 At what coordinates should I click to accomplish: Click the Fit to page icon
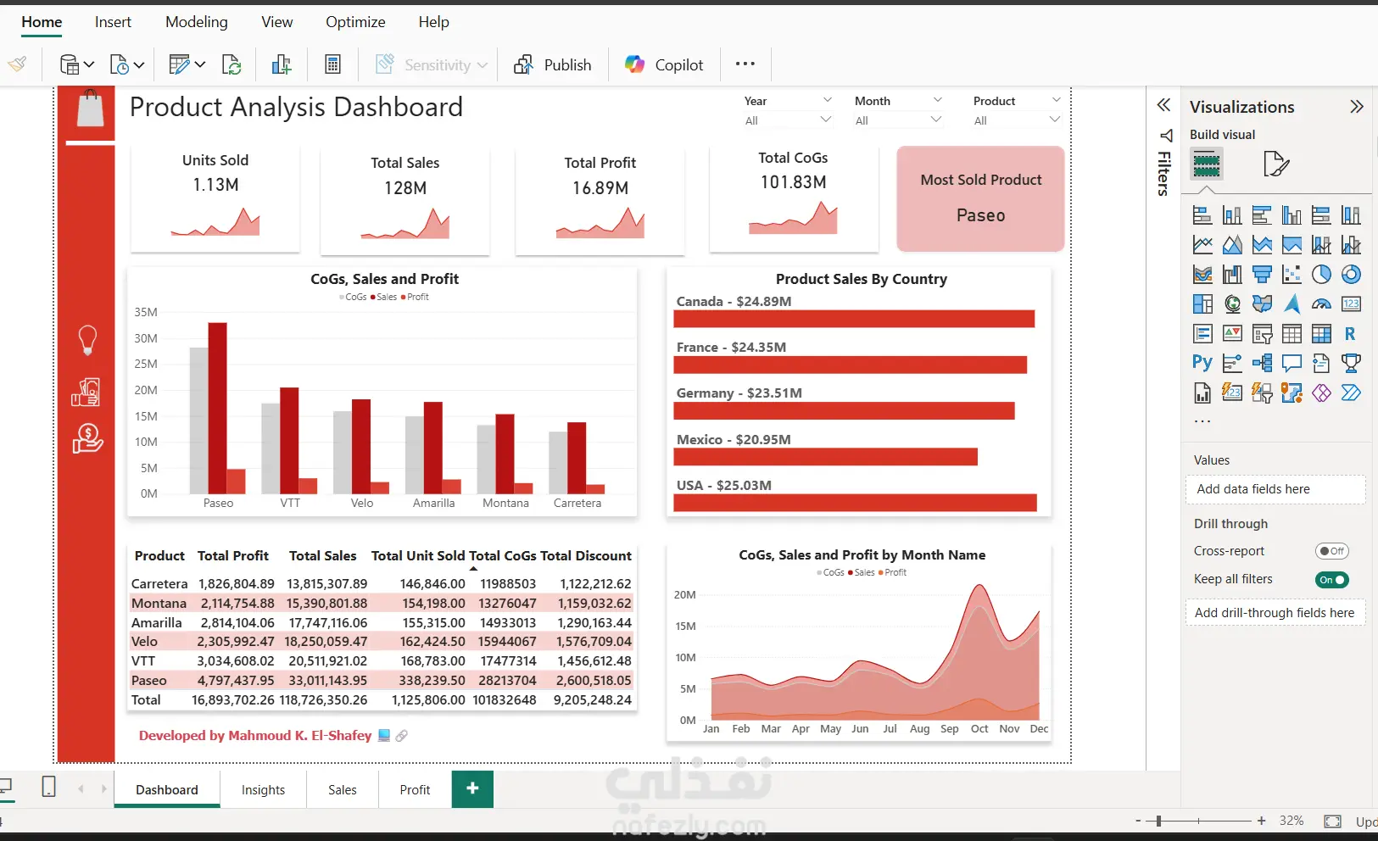pos(1332,821)
